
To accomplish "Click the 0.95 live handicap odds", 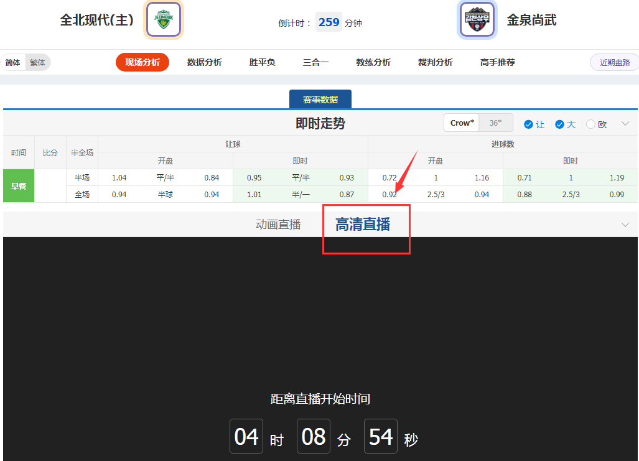I will 254,178.
